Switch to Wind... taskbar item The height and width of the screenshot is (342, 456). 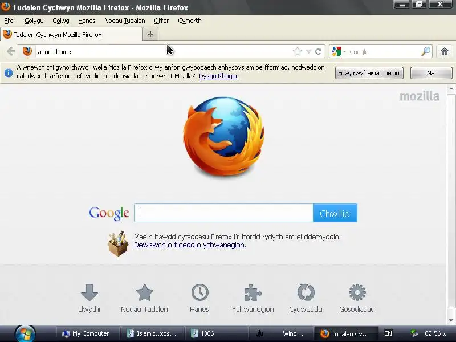click(281, 333)
